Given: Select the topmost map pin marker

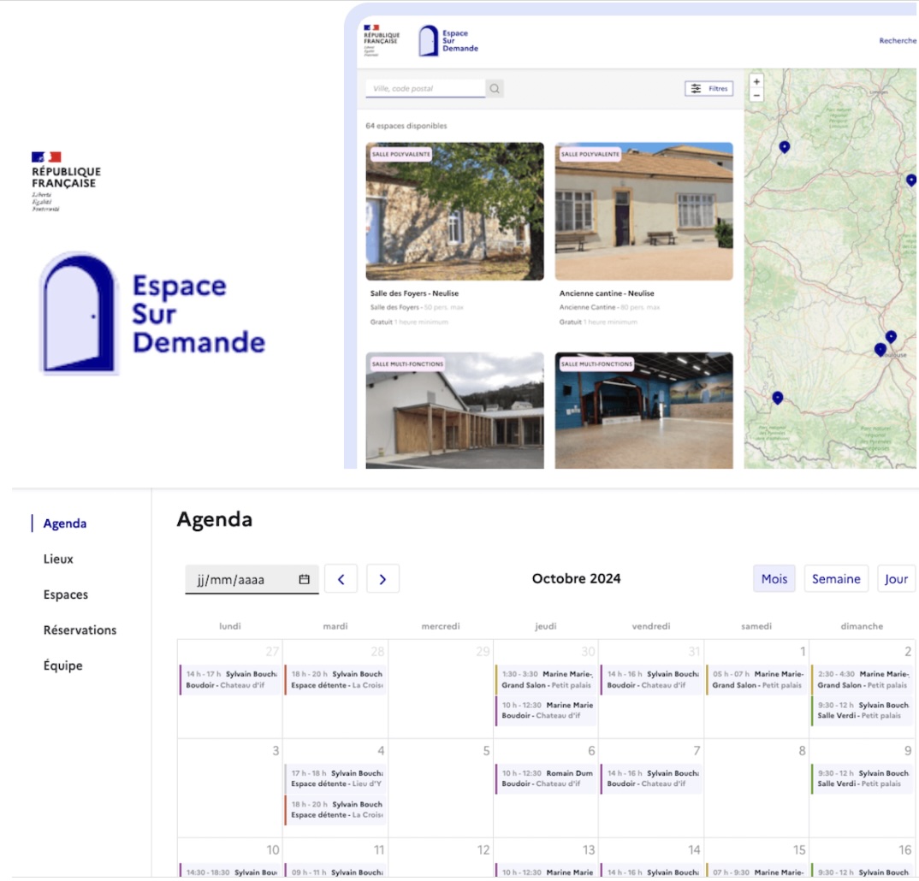Looking at the screenshot, I should [784, 147].
